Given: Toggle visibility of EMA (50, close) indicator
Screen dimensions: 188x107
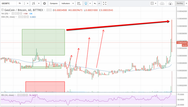Looking at the screenshot, I should coord(19,17).
